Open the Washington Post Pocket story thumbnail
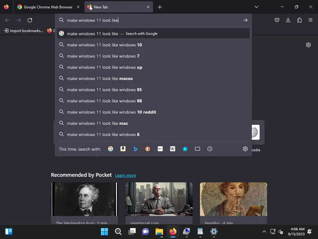Viewport: 318px width, 239px height. [84, 199]
